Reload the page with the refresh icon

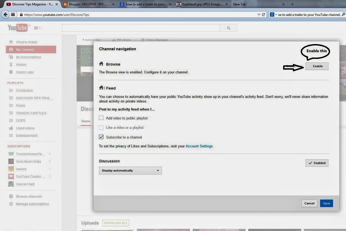(x=264, y=15)
